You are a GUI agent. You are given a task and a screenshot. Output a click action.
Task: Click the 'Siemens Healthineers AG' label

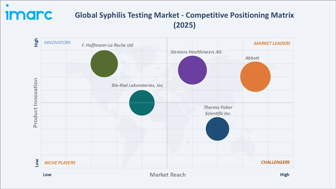click(x=196, y=52)
